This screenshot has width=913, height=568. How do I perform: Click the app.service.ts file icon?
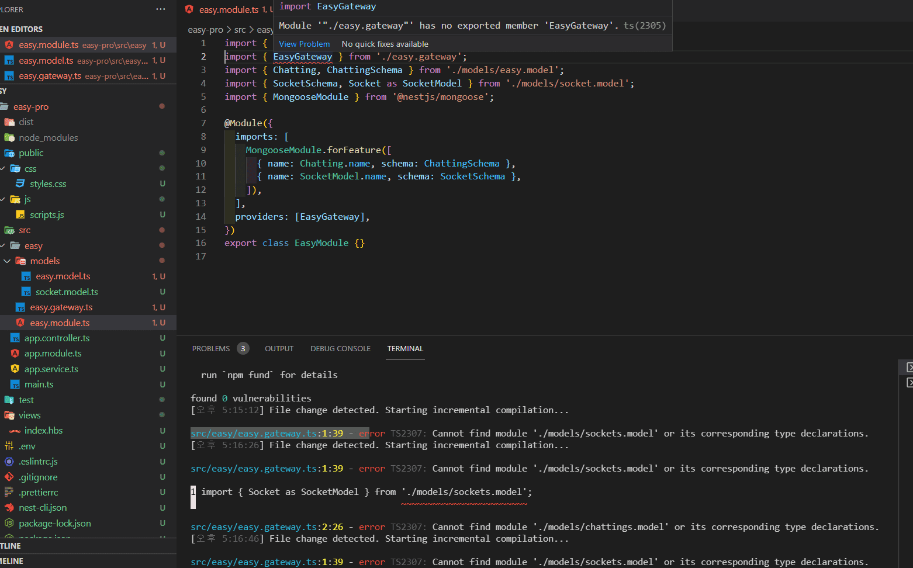(15, 369)
